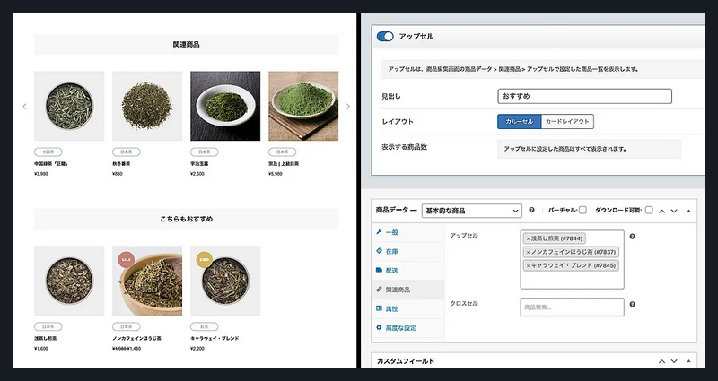This screenshot has height=381, width=718.
Task: Click the 中国茶 category tag
Action: tap(48, 152)
